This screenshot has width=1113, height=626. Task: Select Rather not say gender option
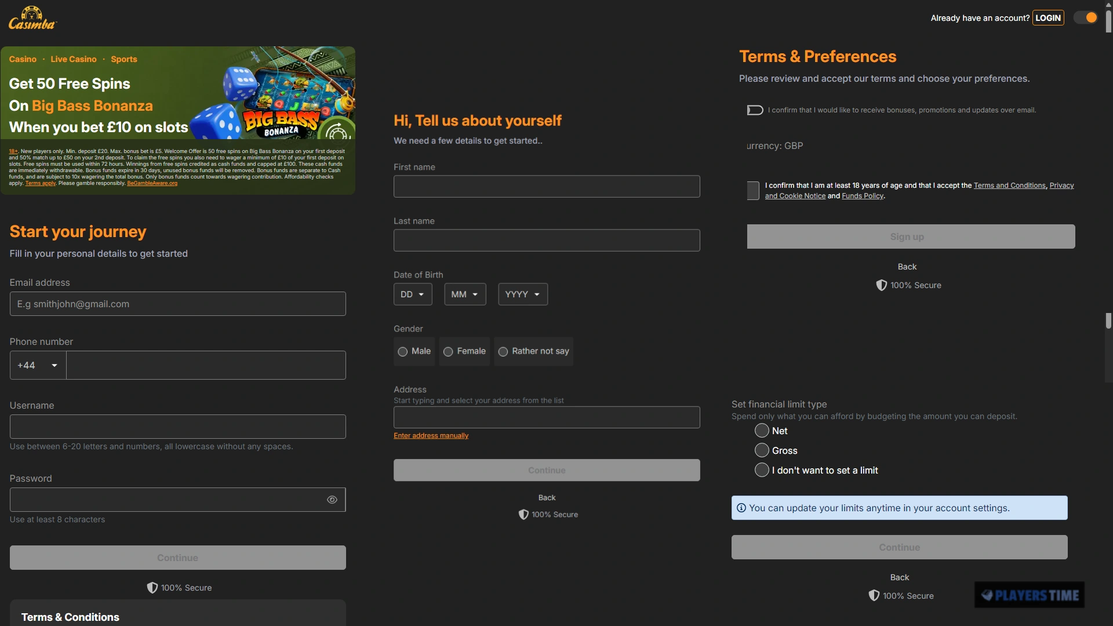point(533,351)
